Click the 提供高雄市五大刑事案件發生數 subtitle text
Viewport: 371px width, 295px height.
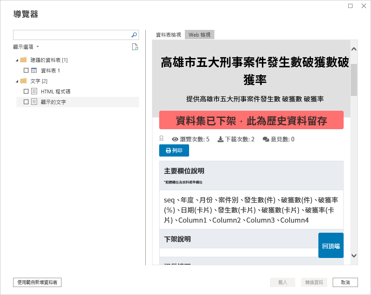(255, 99)
